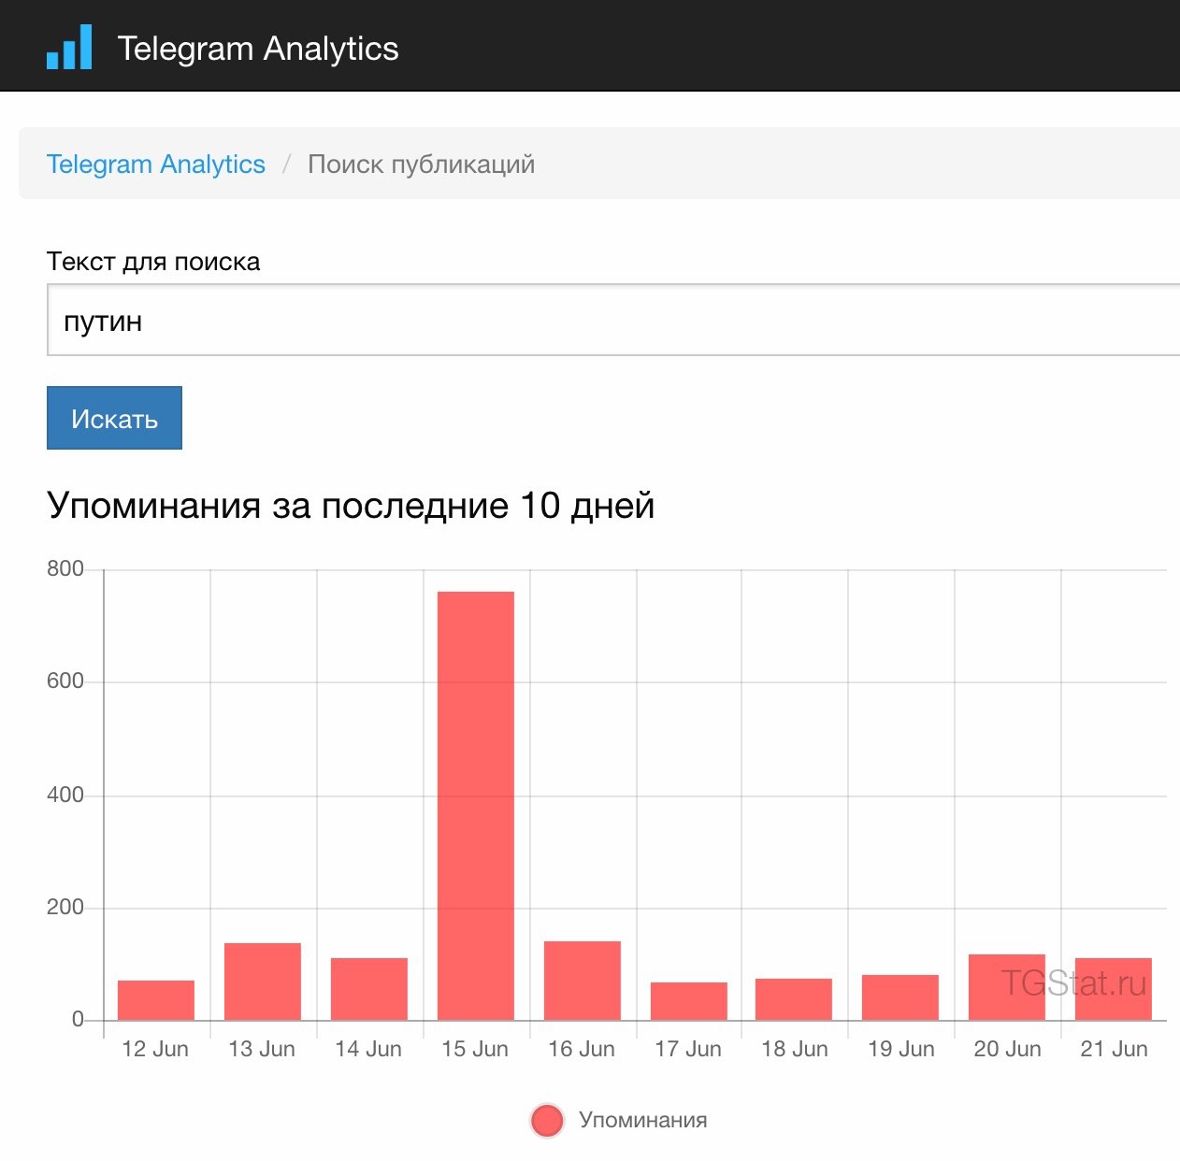
Task: Select the 19 Jun bar in chart
Action: (900, 997)
